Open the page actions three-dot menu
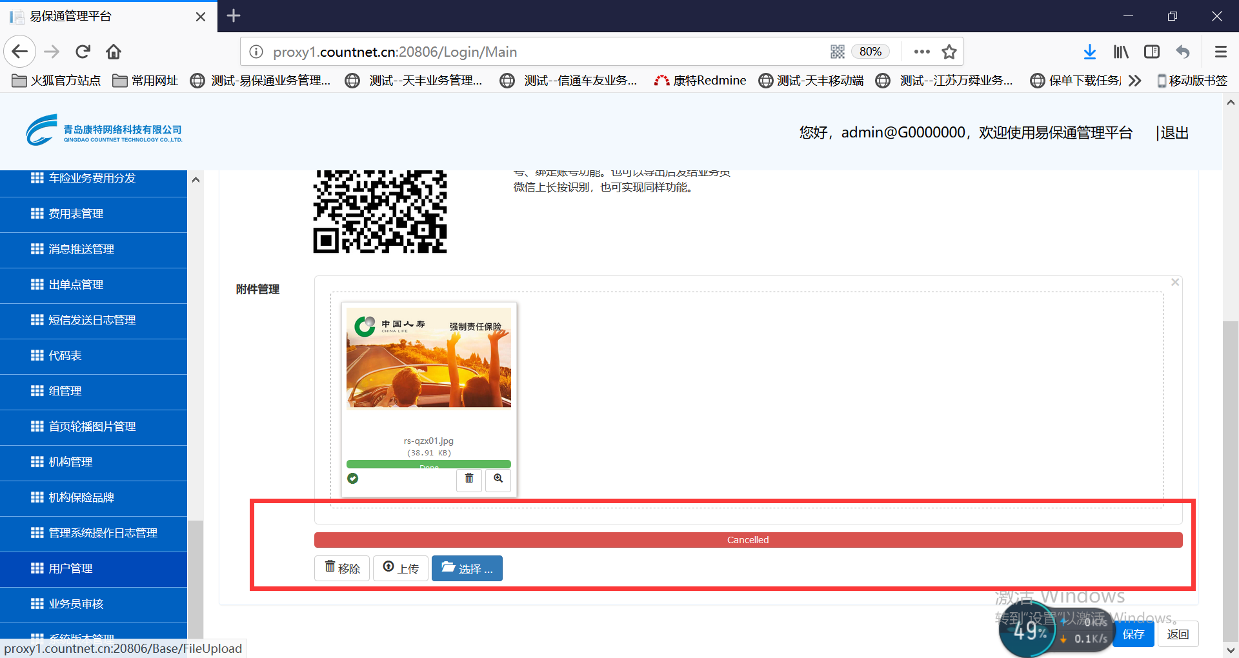1239x658 pixels. click(x=922, y=52)
